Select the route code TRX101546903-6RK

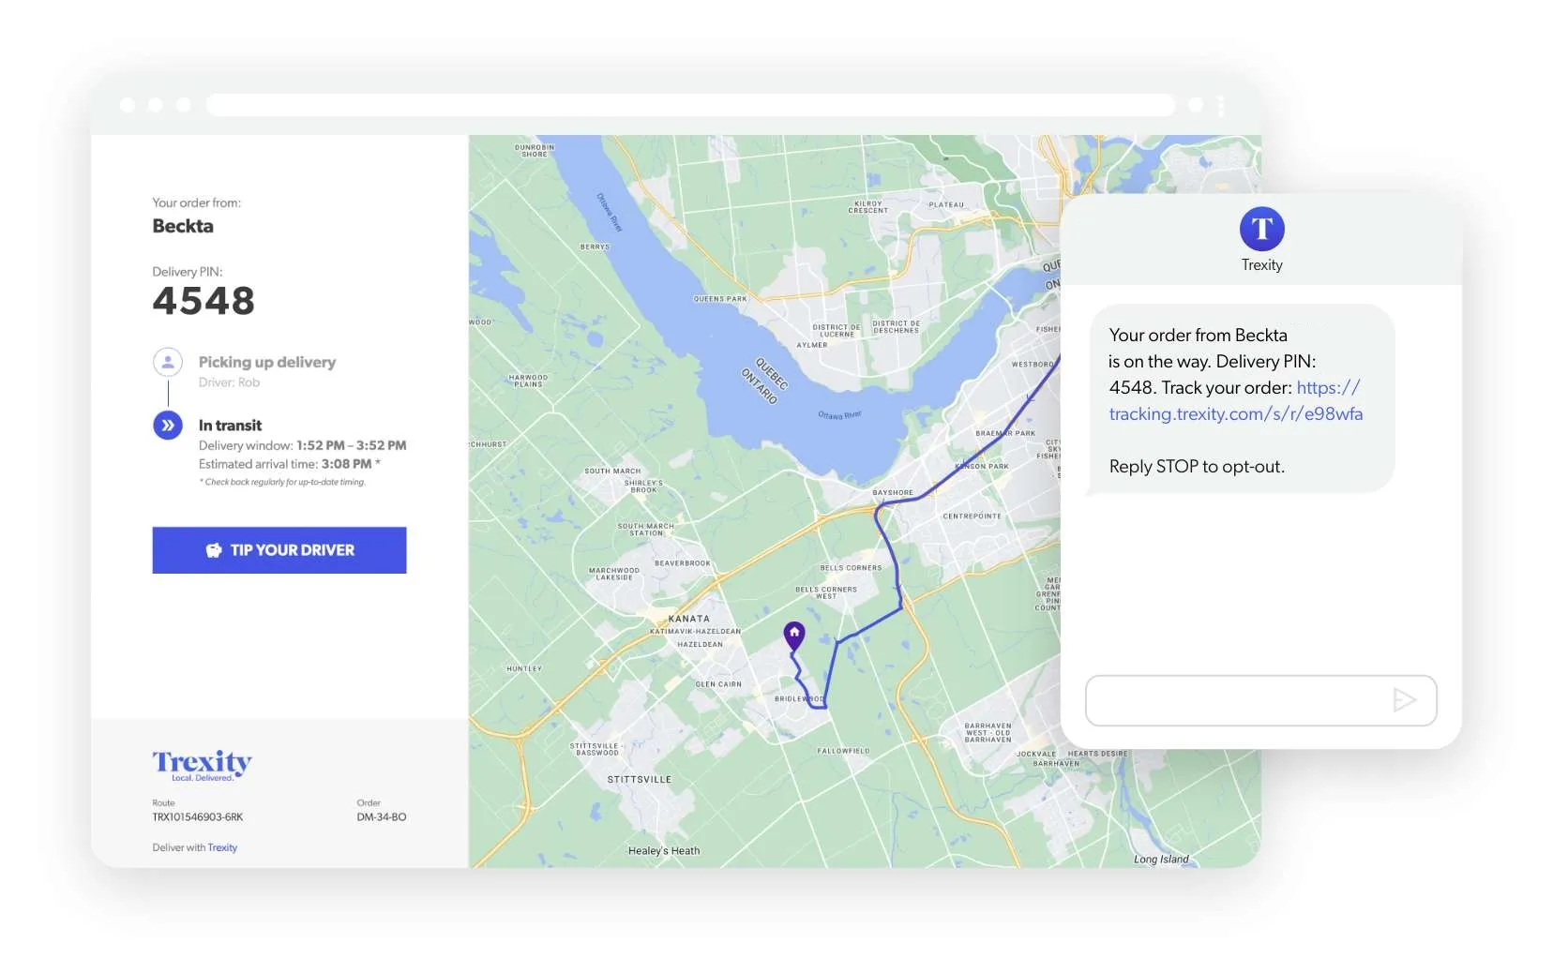click(x=197, y=816)
